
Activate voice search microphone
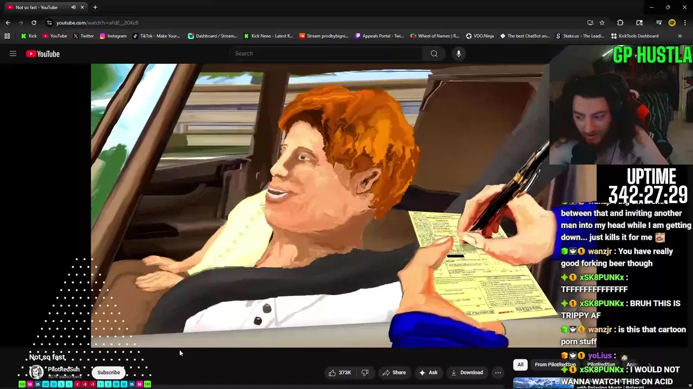[459, 53]
